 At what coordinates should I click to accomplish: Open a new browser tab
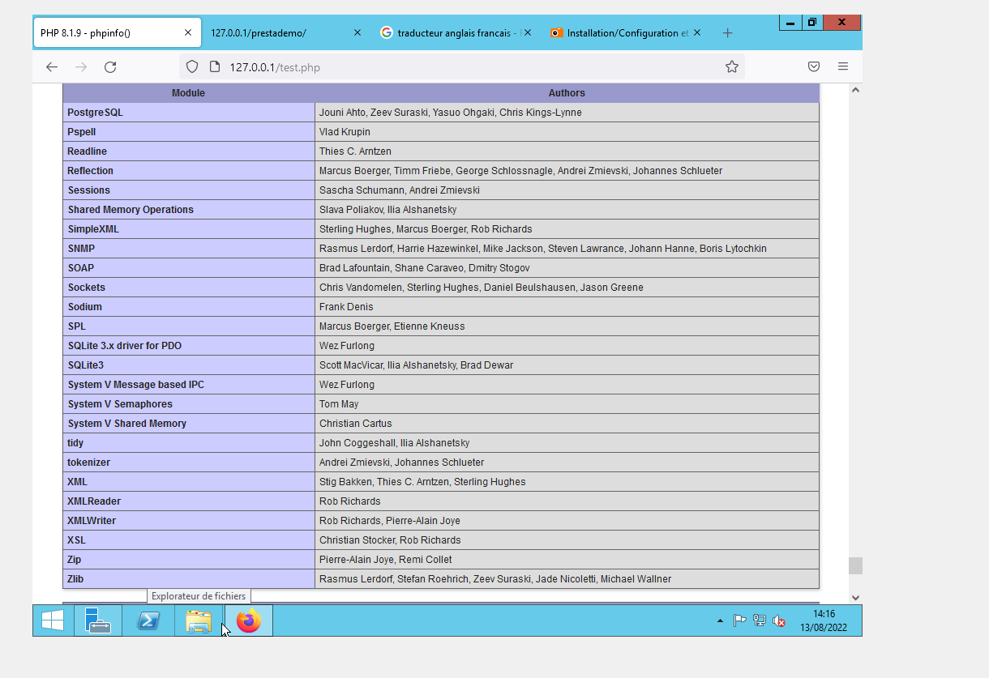[727, 33]
